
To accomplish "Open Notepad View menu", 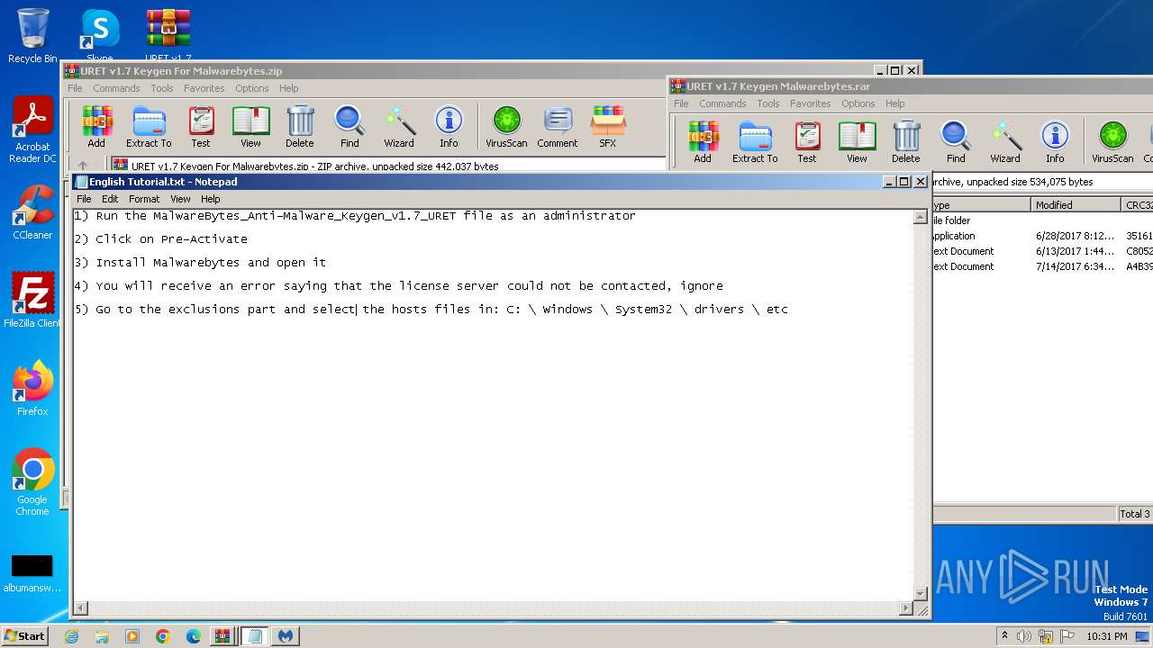I will (x=180, y=199).
